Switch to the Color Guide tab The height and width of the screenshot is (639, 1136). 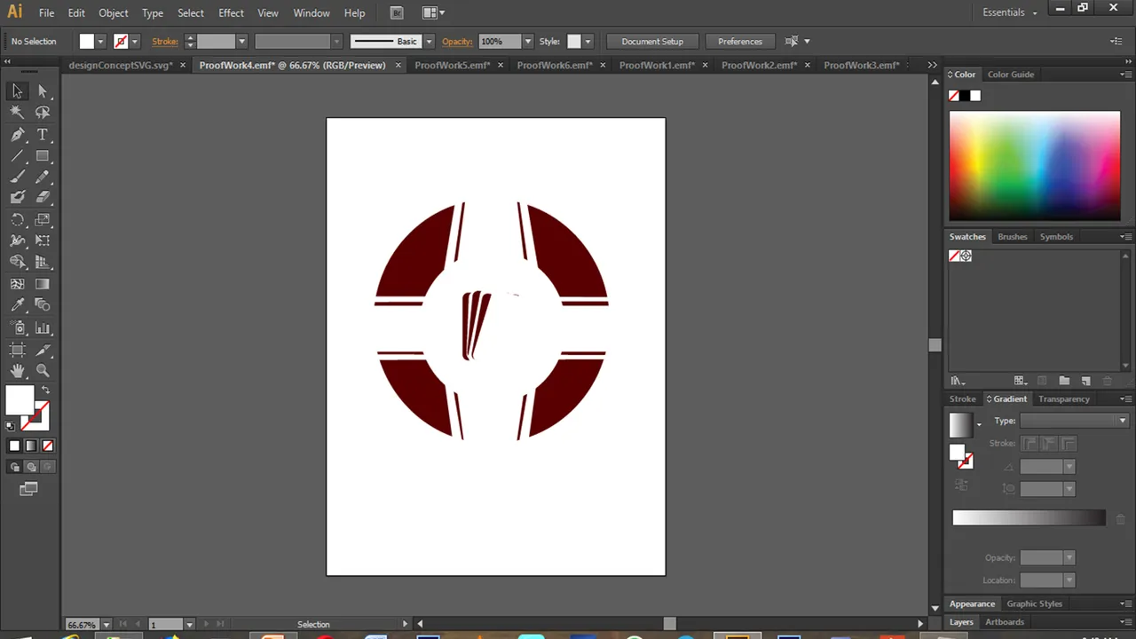(x=1011, y=75)
